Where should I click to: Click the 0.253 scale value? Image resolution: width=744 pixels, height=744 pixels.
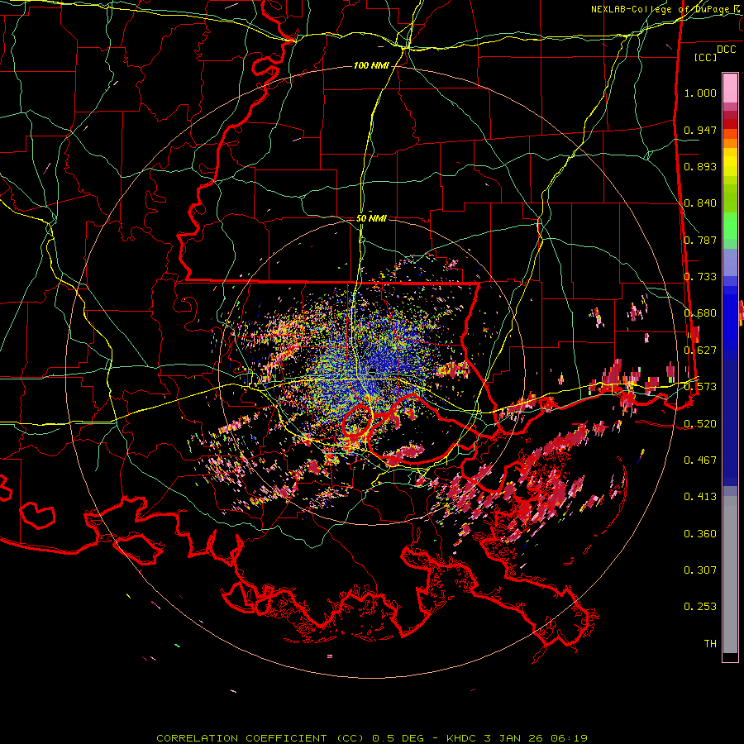click(700, 607)
